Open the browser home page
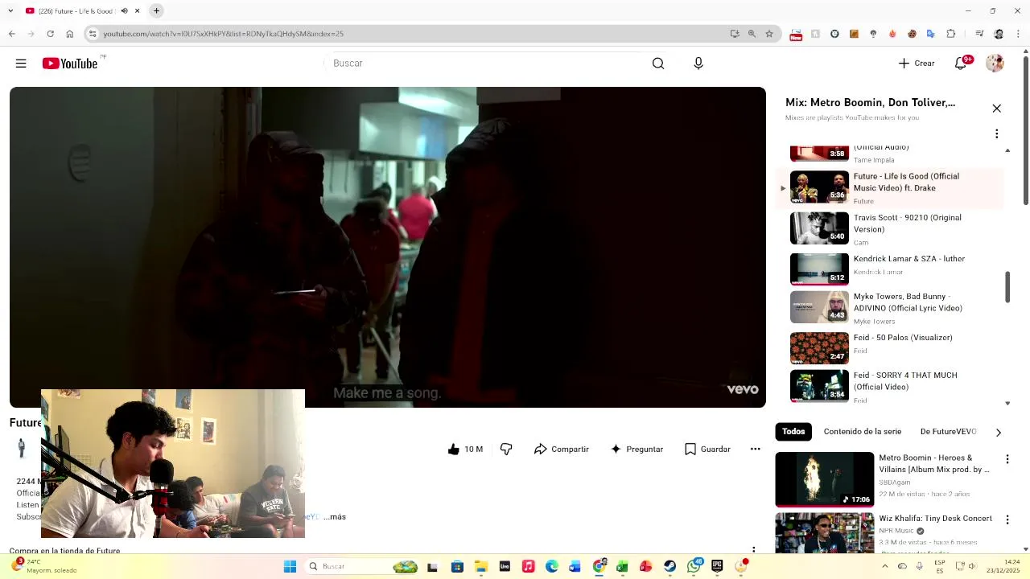Viewport: 1030px width, 579px height. point(70,34)
